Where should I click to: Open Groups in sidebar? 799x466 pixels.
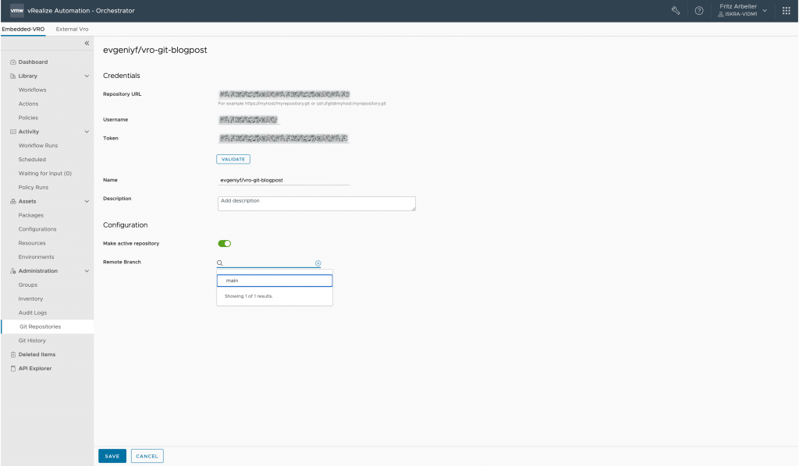coord(28,285)
